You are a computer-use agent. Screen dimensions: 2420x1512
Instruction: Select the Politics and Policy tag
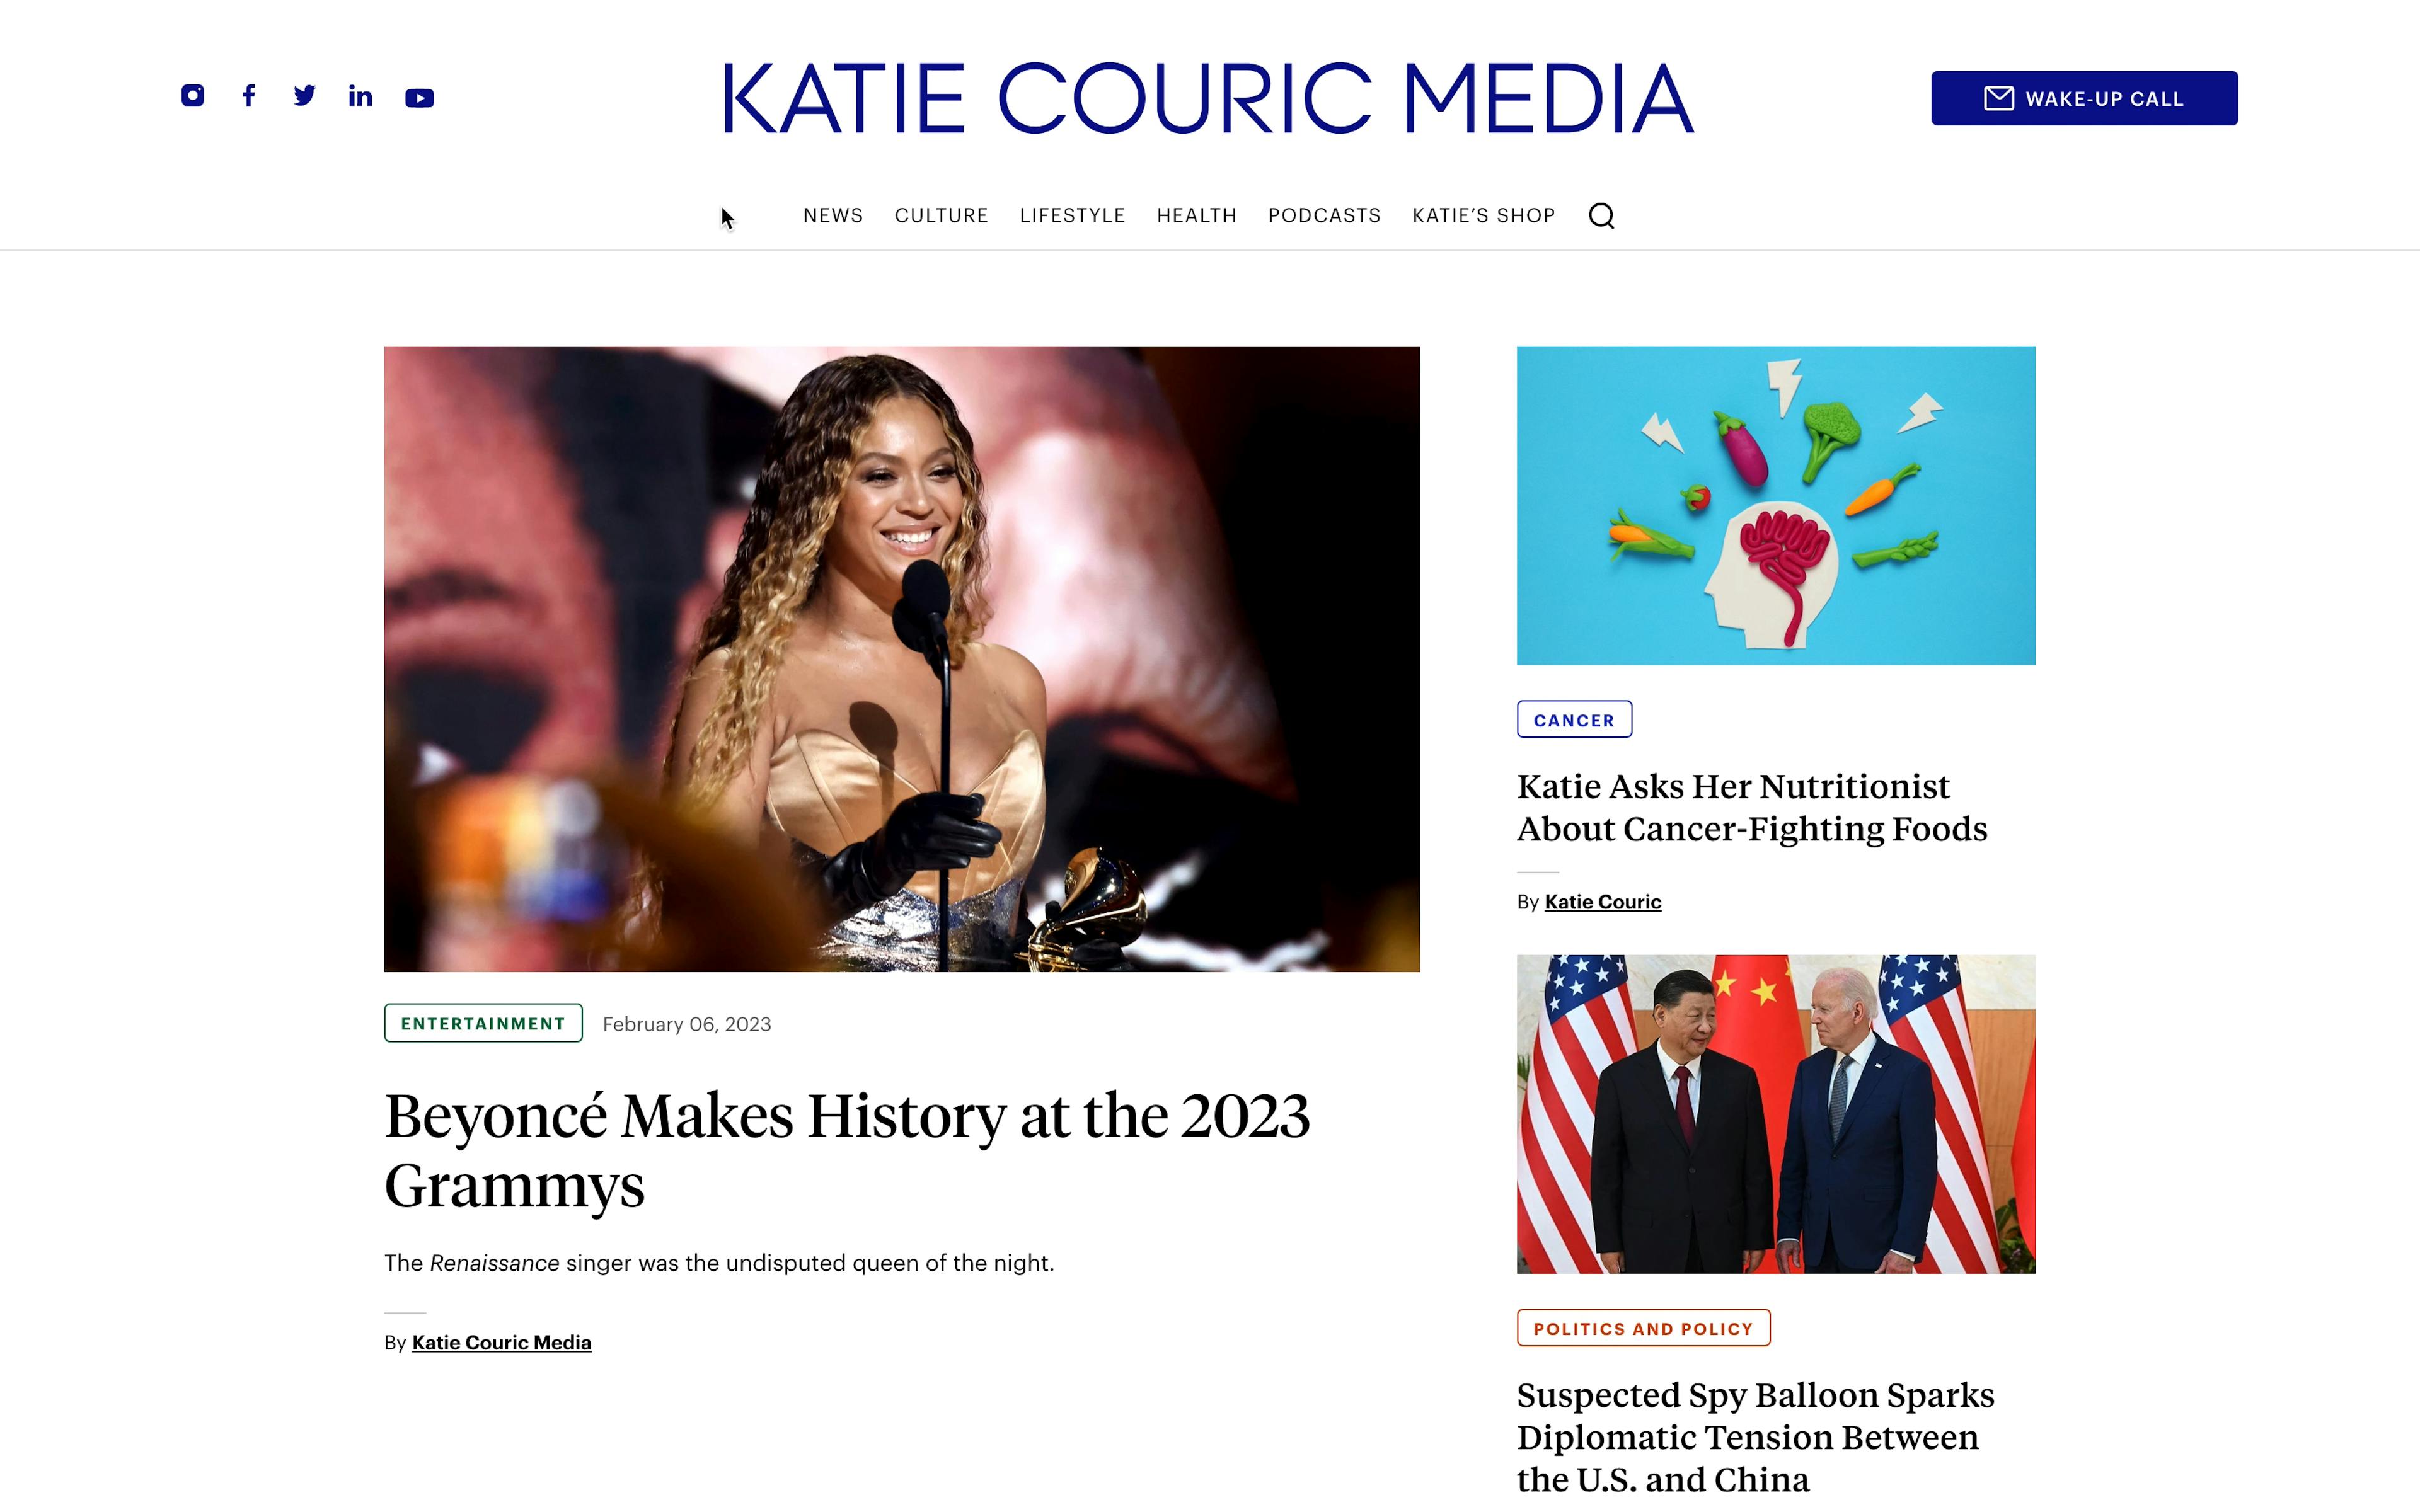tap(1642, 1328)
